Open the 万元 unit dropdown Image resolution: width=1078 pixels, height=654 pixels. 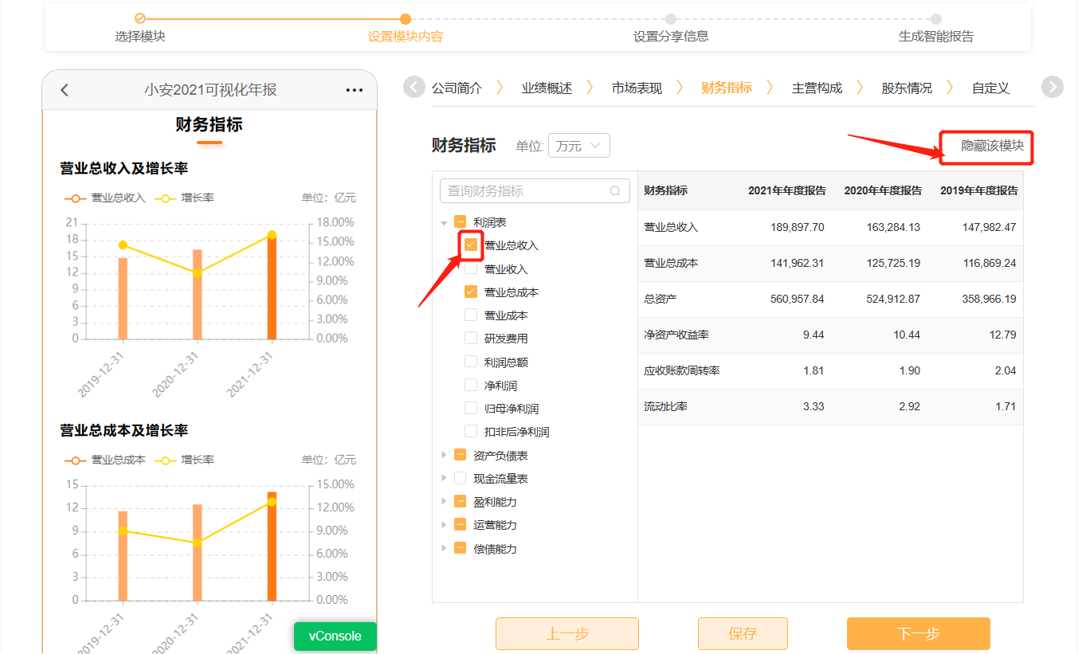pos(578,146)
